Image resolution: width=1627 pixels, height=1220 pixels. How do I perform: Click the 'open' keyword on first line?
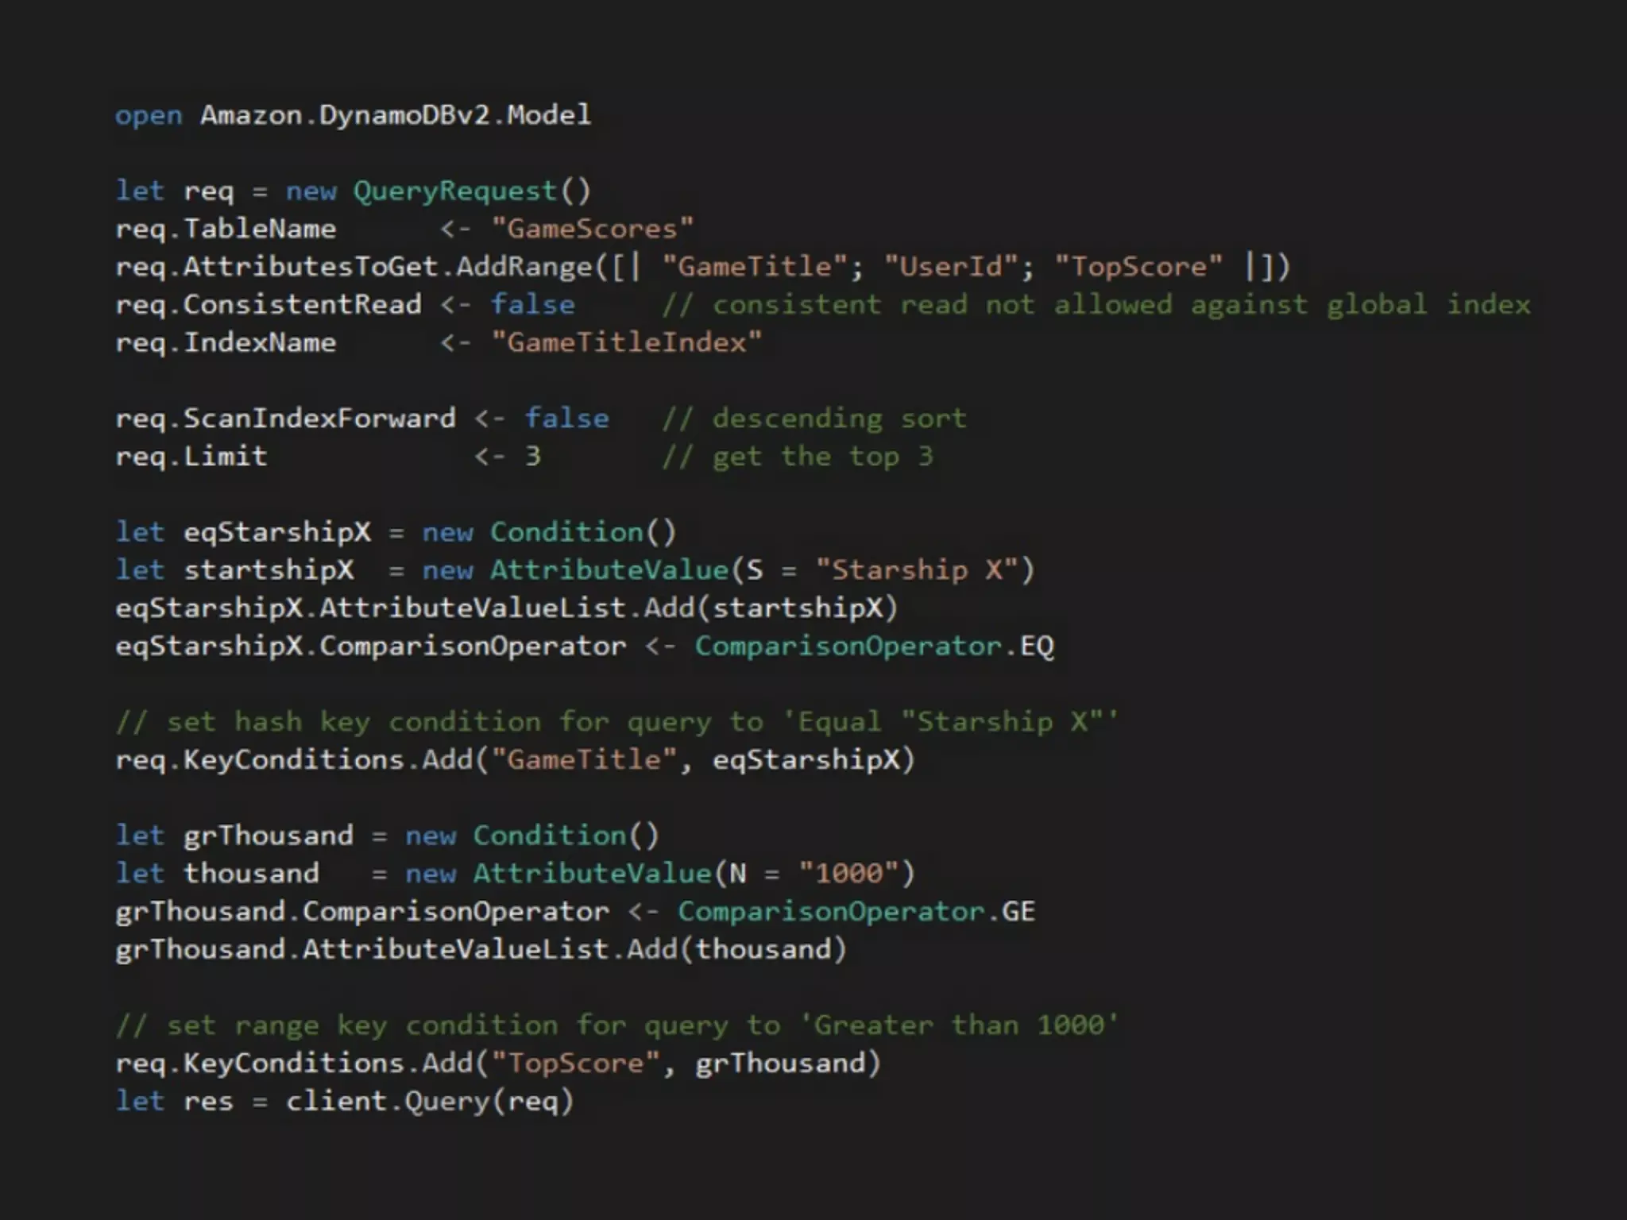coord(149,116)
